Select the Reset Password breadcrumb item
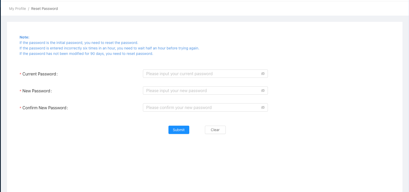The width and height of the screenshot is (409, 192). point(45,9)
